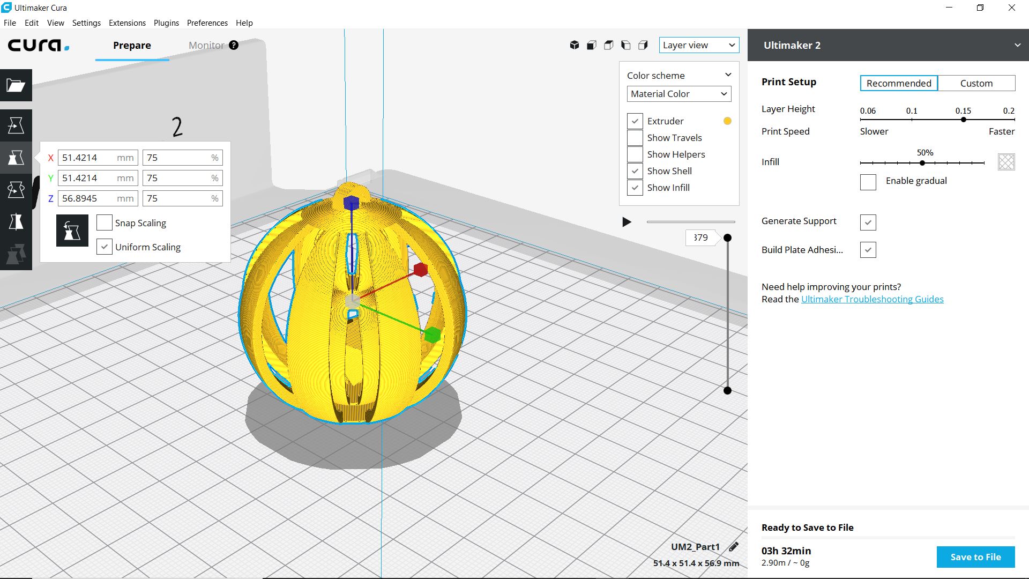Open the Ultimaker Troubleshooting Guides link
This screenshot has width=1029, height=579.
click(x=872, y=299)
